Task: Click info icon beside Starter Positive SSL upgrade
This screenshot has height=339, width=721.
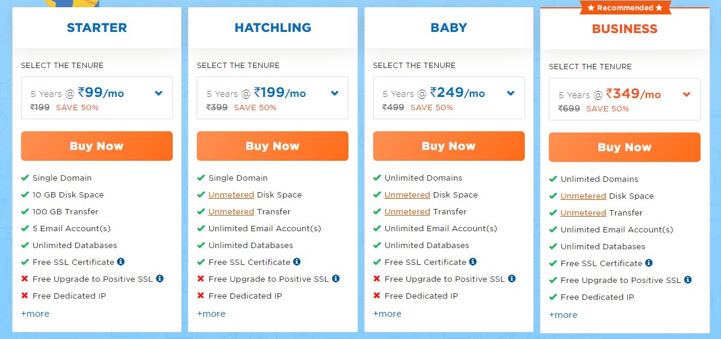Action: pyautogui.click(x=159, y=278)
